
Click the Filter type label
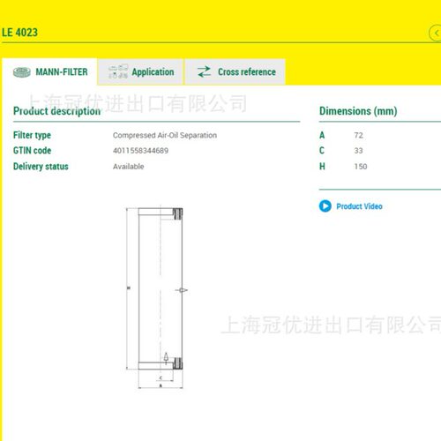coord(32,135)
